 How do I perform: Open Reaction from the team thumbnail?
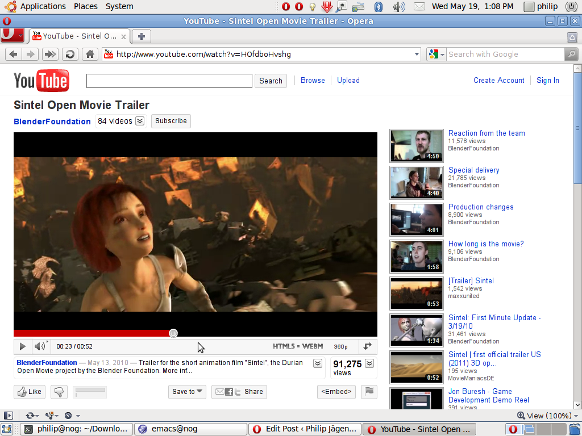point(417,146)
